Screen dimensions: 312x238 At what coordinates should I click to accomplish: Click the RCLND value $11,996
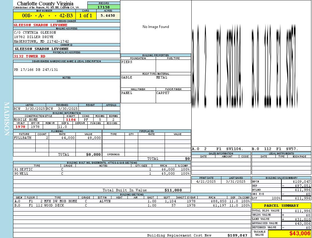click(x=302, y=190)
